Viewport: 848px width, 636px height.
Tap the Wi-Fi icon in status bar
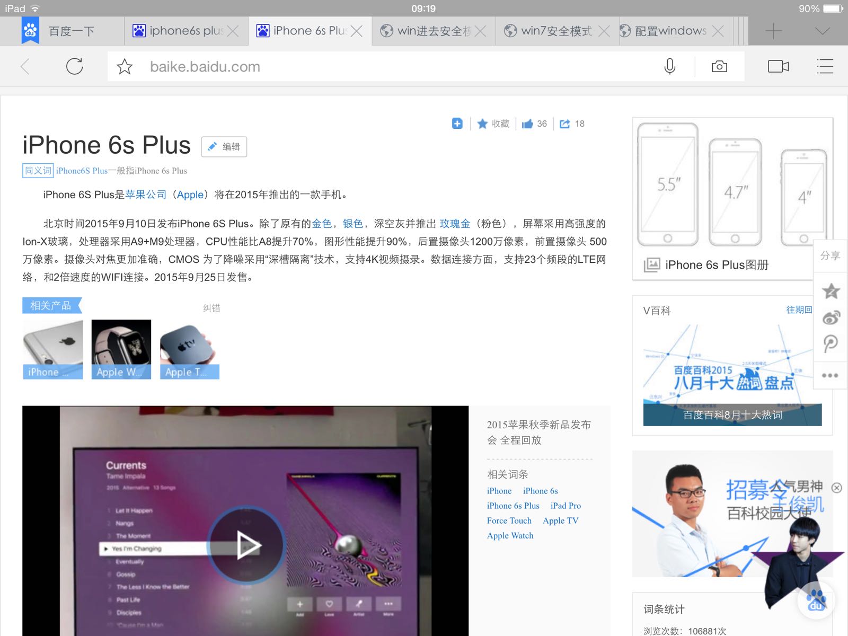(35, 8)
